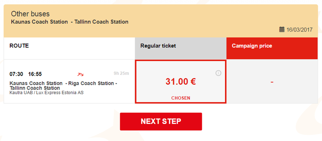The width and height of the screenshot is (322, 141).
Task: Click the ROUTE column header
Action: (x=70, y=48)
